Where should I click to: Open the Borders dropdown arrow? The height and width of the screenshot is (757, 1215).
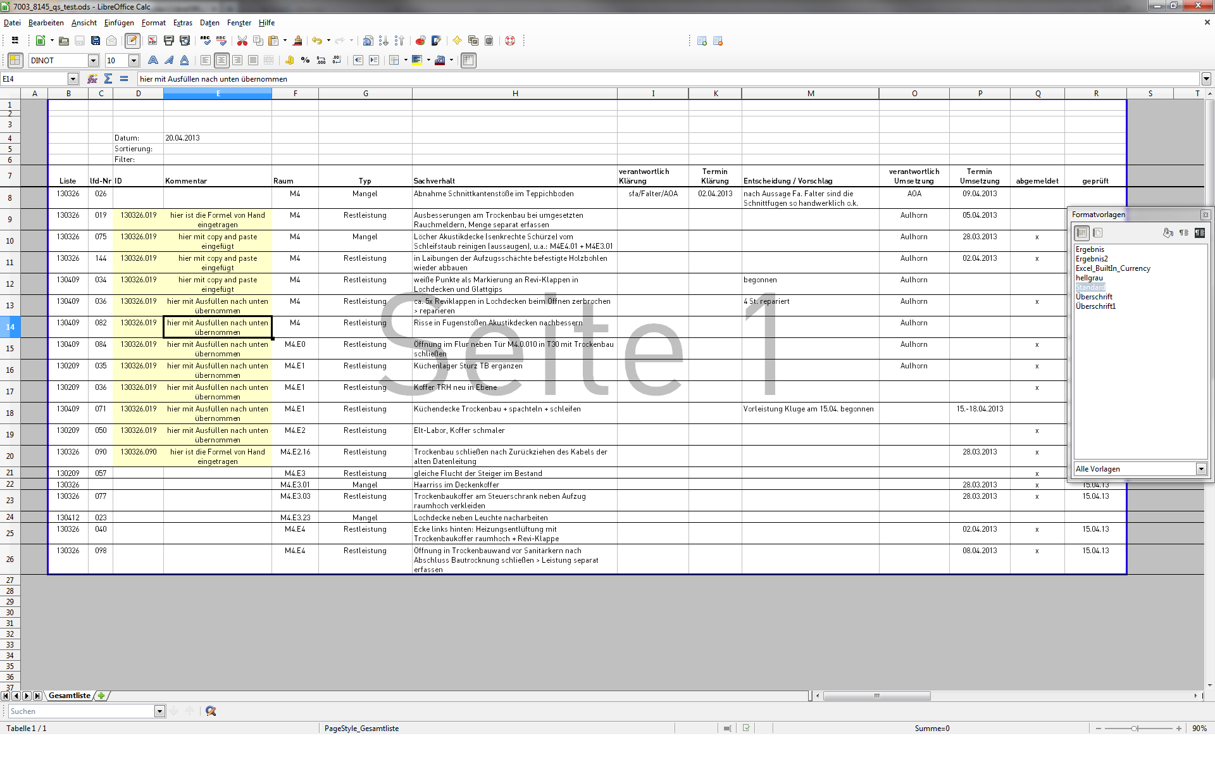tap(406, 60)
